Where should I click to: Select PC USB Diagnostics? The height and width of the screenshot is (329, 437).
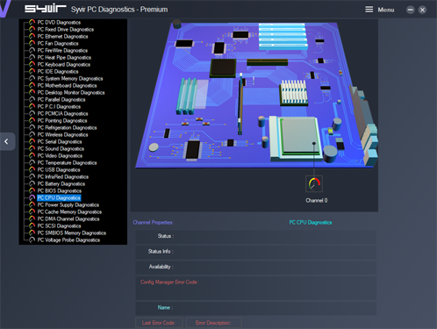[59, 169]
